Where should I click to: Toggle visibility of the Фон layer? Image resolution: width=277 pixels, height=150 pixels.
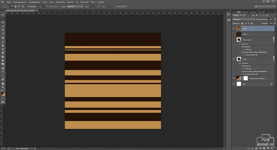click(x=234, y=84)
